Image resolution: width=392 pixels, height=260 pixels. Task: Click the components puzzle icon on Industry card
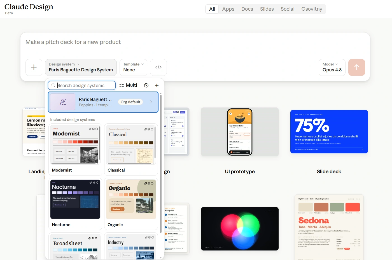click(x=146, y=237)
